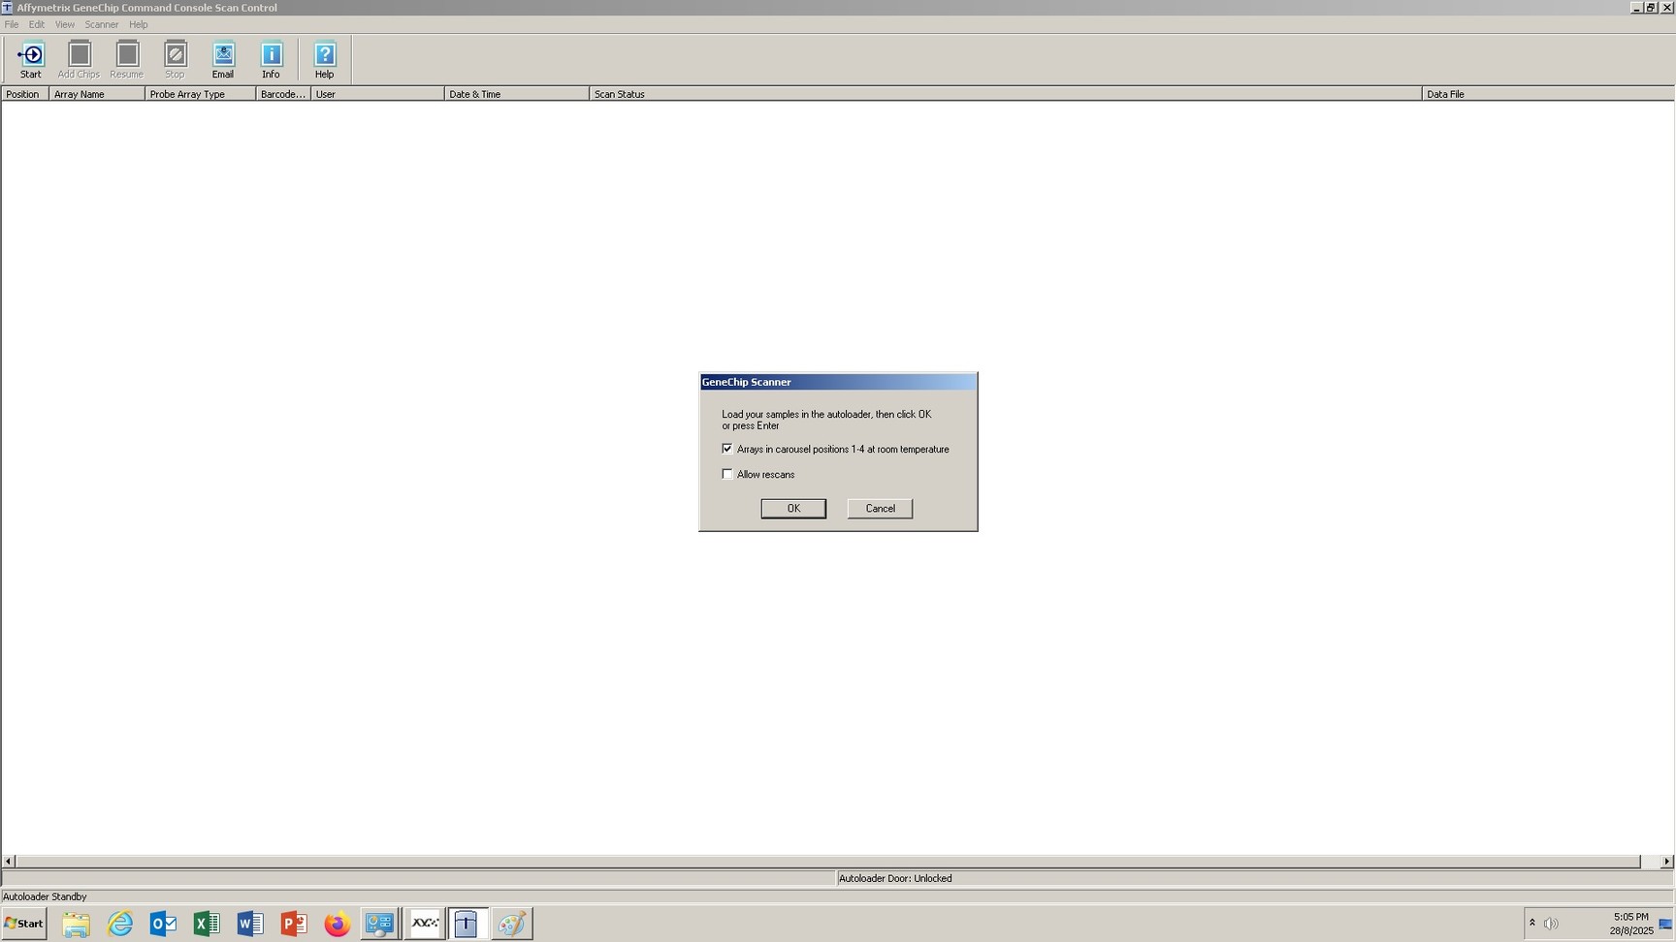The image size is (1676, 942).
Task: Sort by Array Name column header
Action: 97,94
